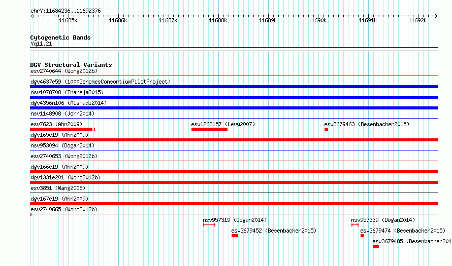Image resolution: width=452 pixels, height=266 pixels.
Task: Open nsv1078708 (Thareja2015) variant label
Action: (67, 92)
